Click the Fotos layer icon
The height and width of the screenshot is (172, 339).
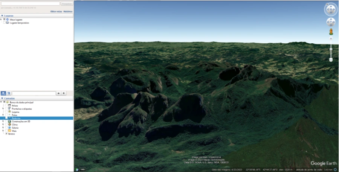click(9, 115)
